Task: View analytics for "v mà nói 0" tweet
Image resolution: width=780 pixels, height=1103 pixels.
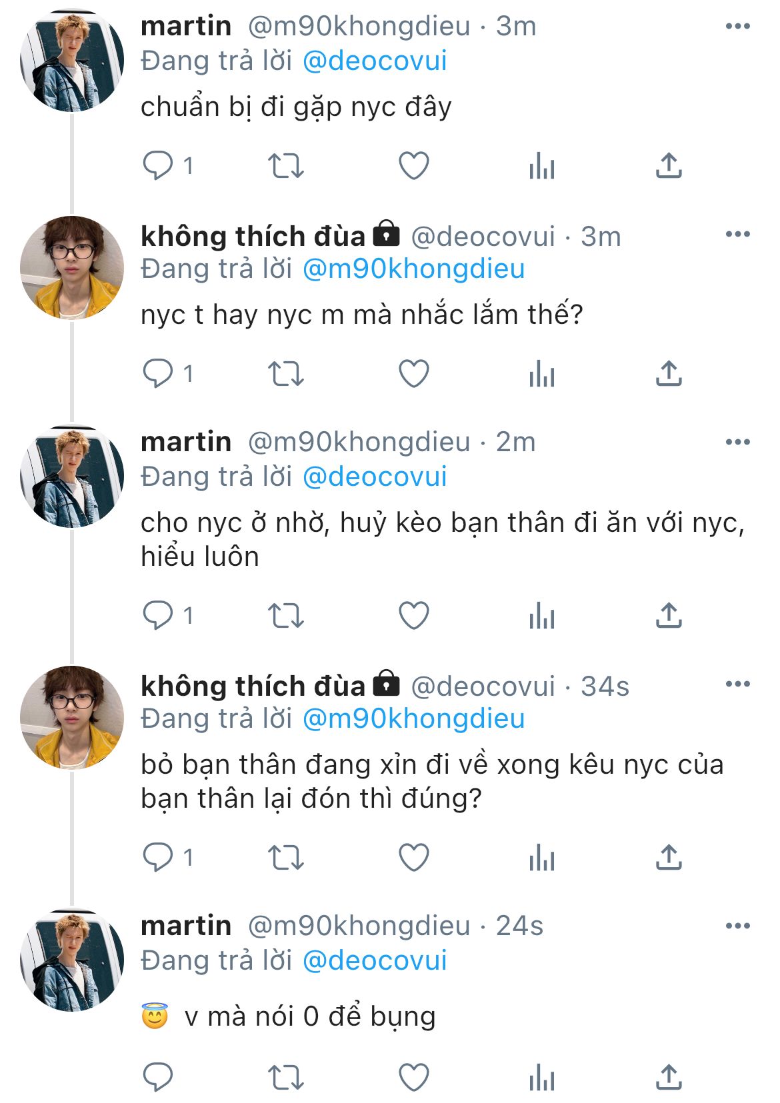Action: click(541, 1077)
